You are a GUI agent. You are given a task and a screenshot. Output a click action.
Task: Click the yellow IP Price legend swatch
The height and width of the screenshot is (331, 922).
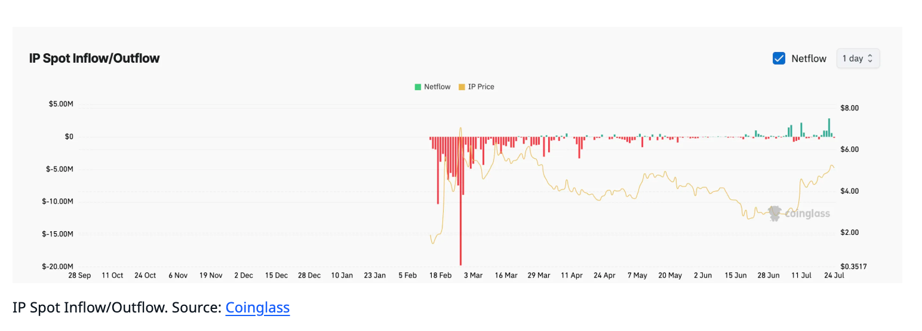462,87
